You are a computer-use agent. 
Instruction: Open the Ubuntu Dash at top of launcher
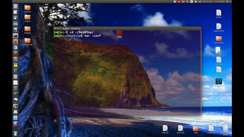[15, 6]
